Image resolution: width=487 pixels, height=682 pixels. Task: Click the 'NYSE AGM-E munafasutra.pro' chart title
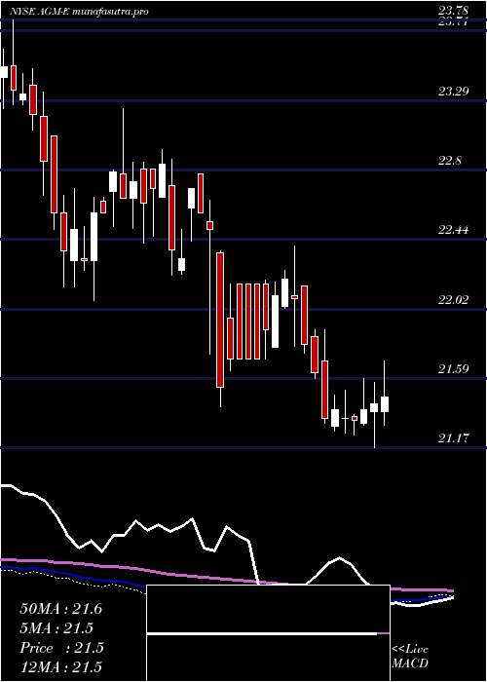coord(79,12)
